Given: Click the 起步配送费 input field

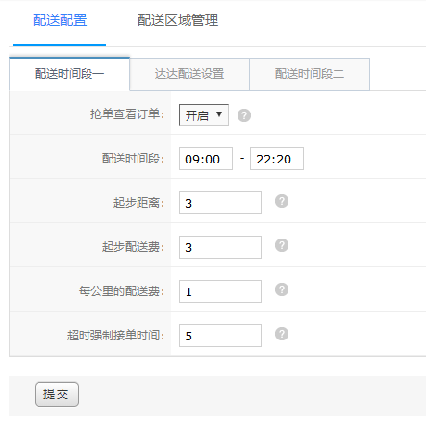Looking at the screenshot, I should click(220, 247).
